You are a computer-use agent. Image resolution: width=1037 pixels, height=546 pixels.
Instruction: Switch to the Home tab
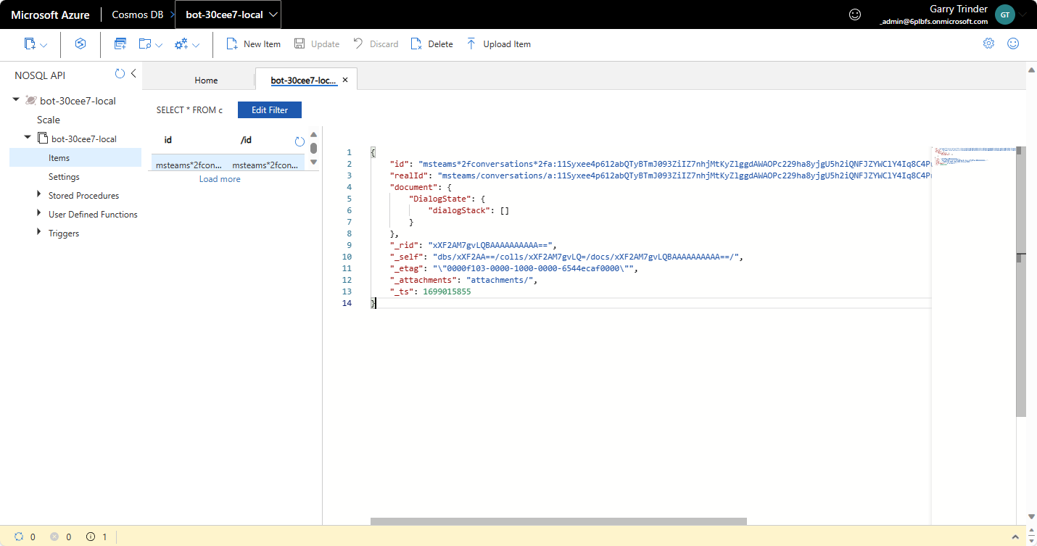[x=206, y=80]
